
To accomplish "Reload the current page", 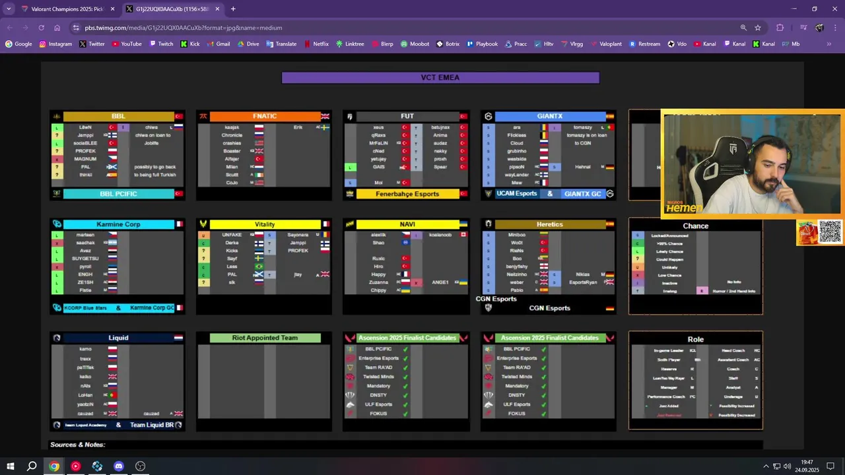I will [x=41, y=28].
